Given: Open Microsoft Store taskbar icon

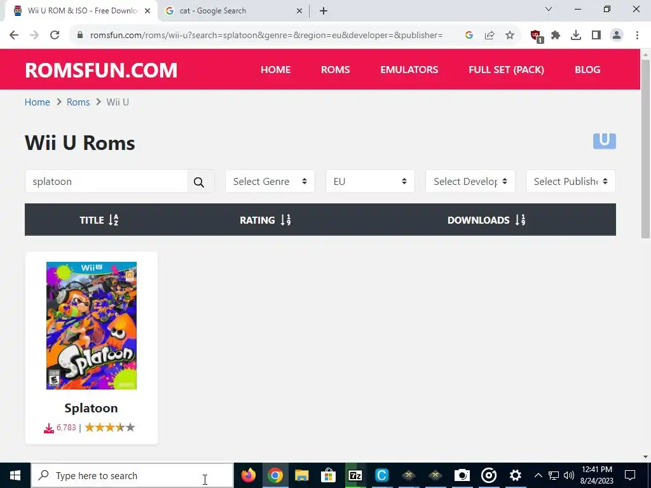Looking at the screenshot, I should pyautogui.click(x=329, y=475).
